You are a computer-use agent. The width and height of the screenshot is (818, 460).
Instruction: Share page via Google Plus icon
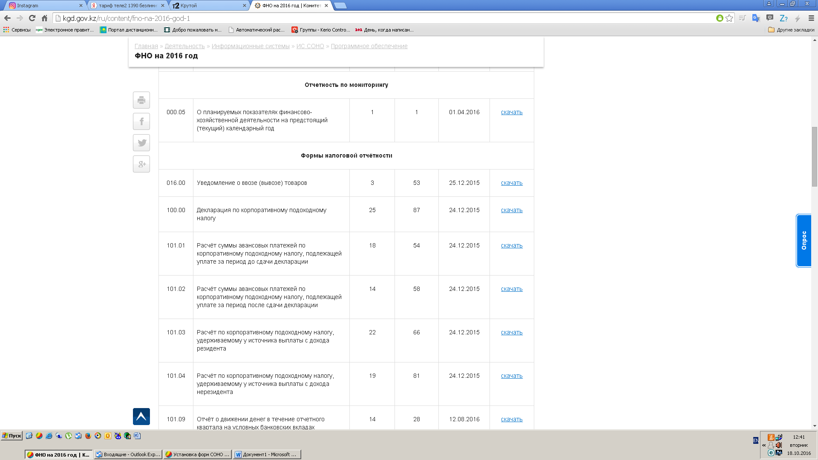coord(141,164)
